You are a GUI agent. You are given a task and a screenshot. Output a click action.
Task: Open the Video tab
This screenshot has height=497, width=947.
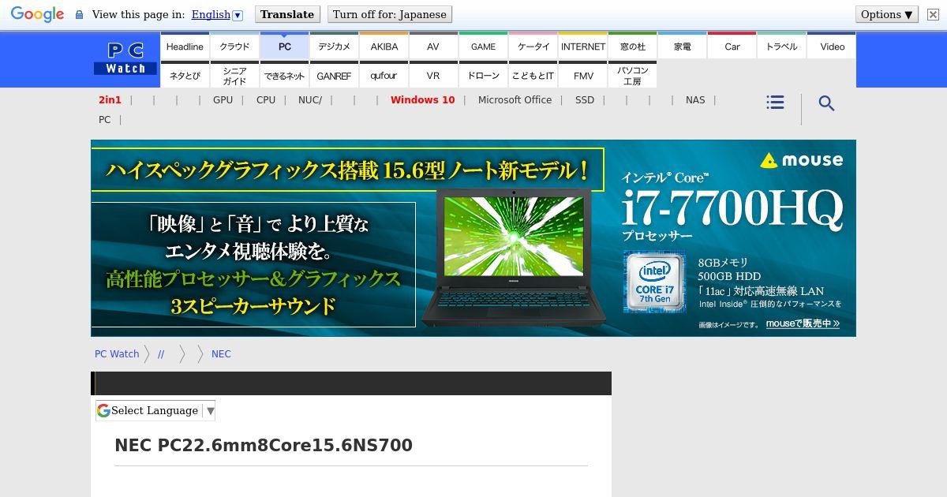point(832,47)
